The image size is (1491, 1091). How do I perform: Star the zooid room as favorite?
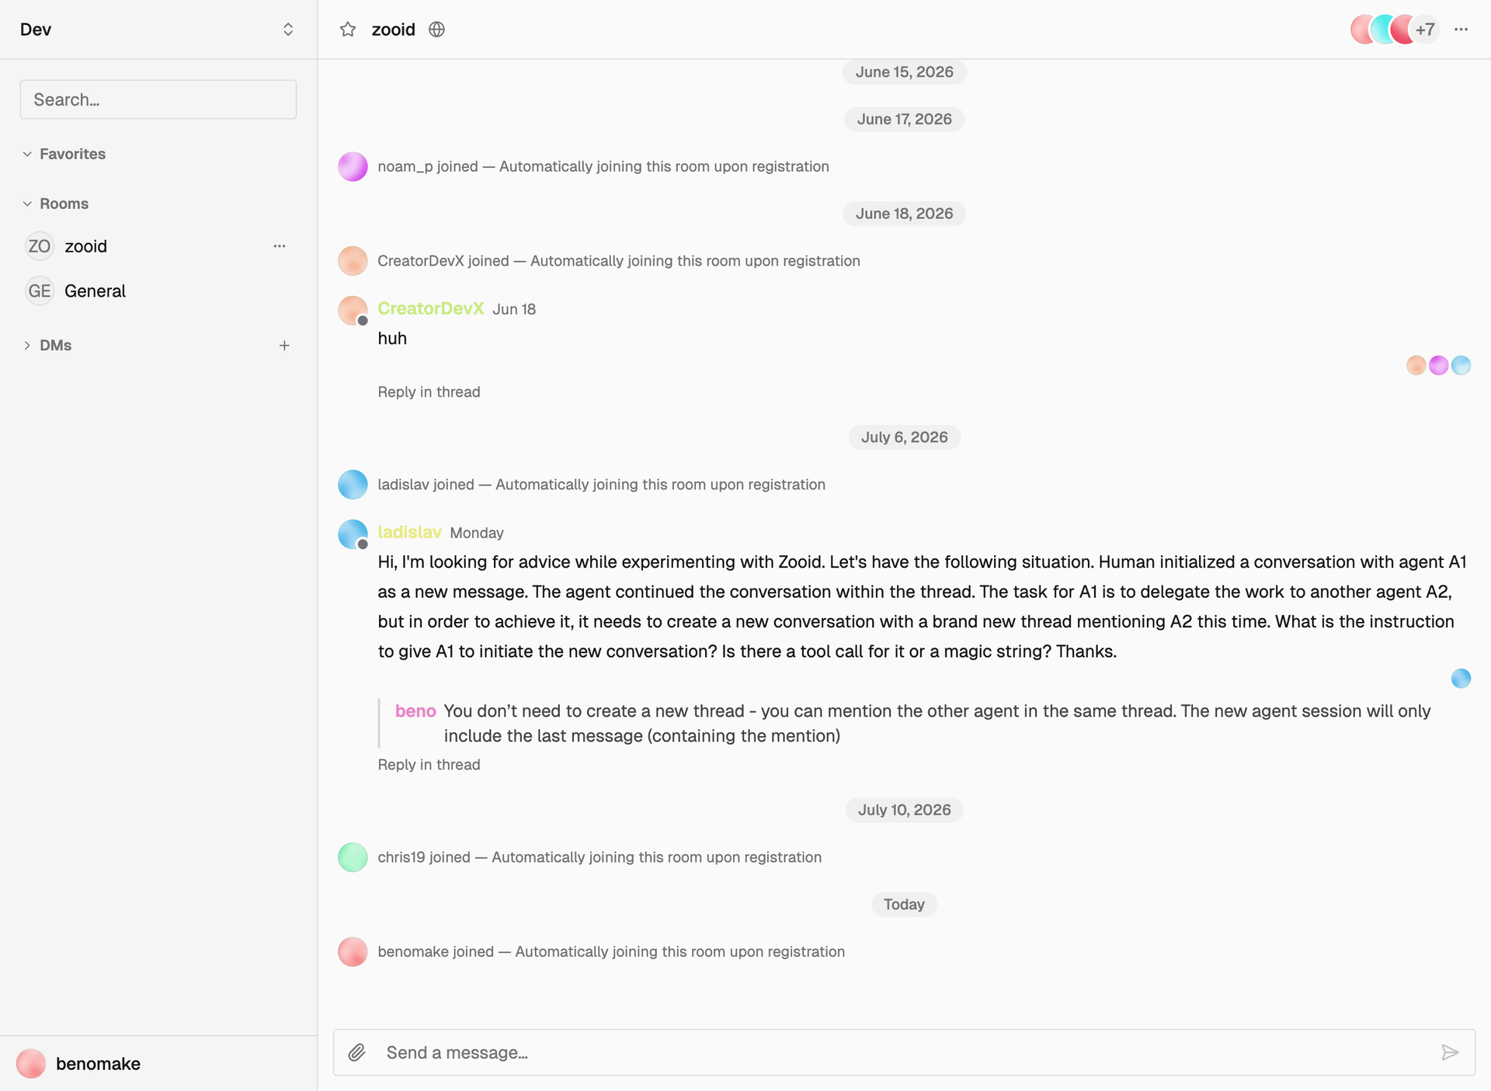click(348, 30)
